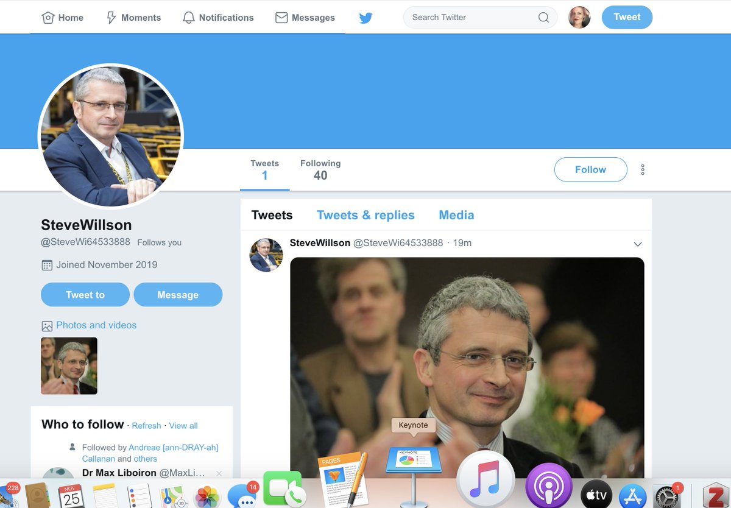731x508 pixels.
Task: Open the red Z app in Dock
Action: 716,496
